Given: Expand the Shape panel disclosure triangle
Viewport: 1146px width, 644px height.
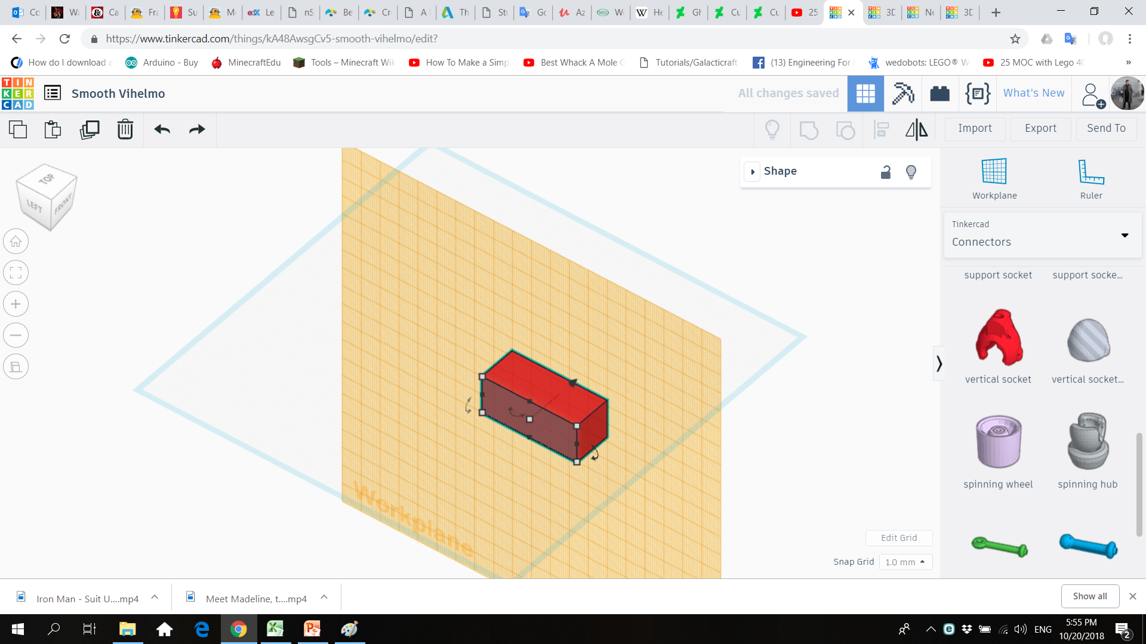Looking at the screenshot, I should click(751, 171).
